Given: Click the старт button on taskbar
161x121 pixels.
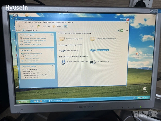Looking at the screenshot, I should coord(23,102).
